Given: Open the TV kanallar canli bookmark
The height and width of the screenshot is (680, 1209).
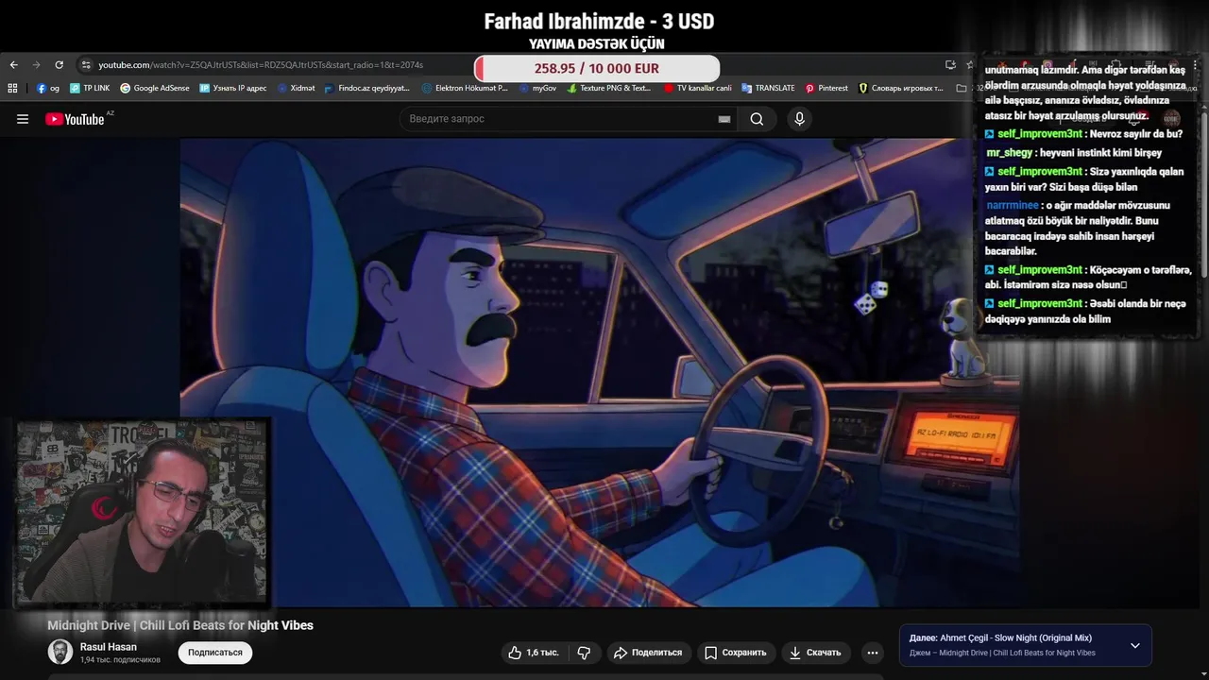Looking at the screenshot, I should tap(697, 88).
